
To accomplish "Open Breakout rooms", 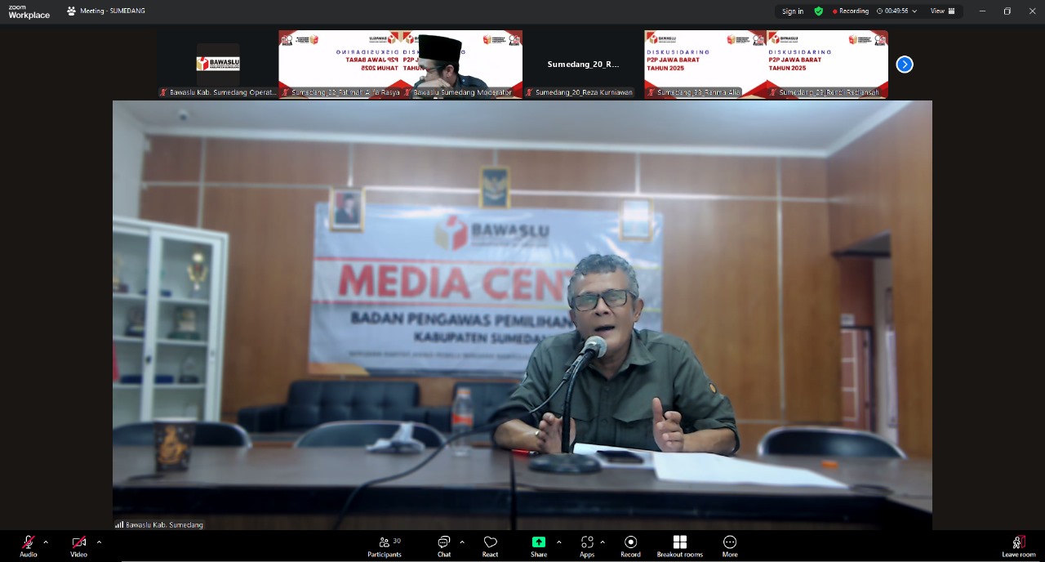I will 679,546.
